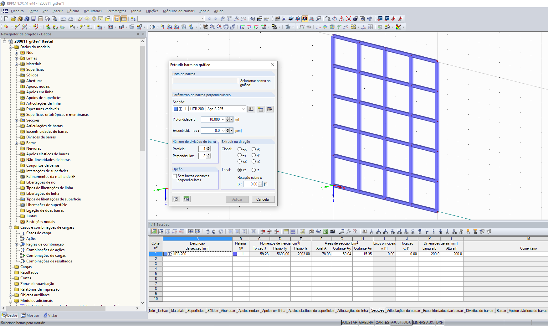Click the view in X direction icon
Image resolution: width=548 pixels, height=326 pixels.
[x=242, y=27]
